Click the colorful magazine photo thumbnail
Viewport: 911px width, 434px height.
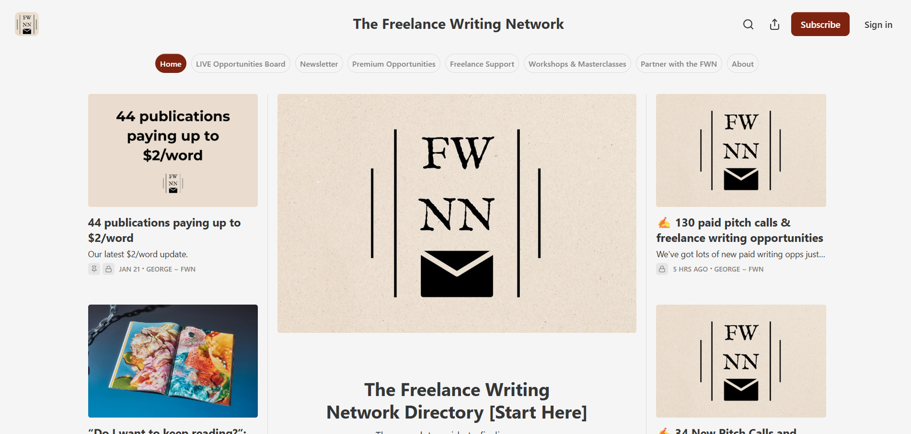coord(173,360)
